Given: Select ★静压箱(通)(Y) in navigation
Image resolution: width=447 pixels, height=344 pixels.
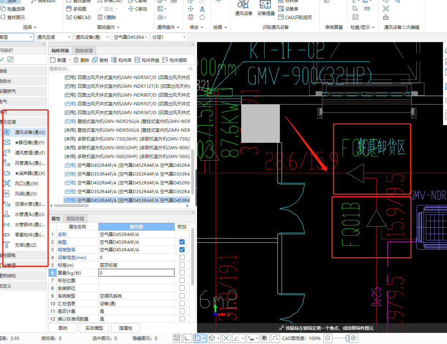Looking at the screenshot, I should [x=25, y=142].
